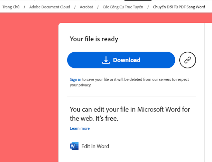212x162 pixels.
Task: Click the Chuyển Đổi Từ PDF Sang Word breadcrumb
Action: [179, 7]
